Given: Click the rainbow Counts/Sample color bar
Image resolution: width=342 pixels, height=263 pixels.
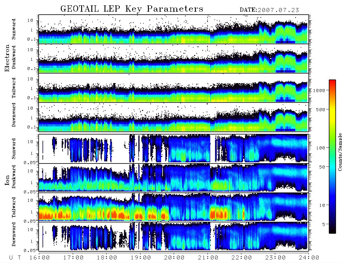Looking at the screenshot, I should point(332,157).
